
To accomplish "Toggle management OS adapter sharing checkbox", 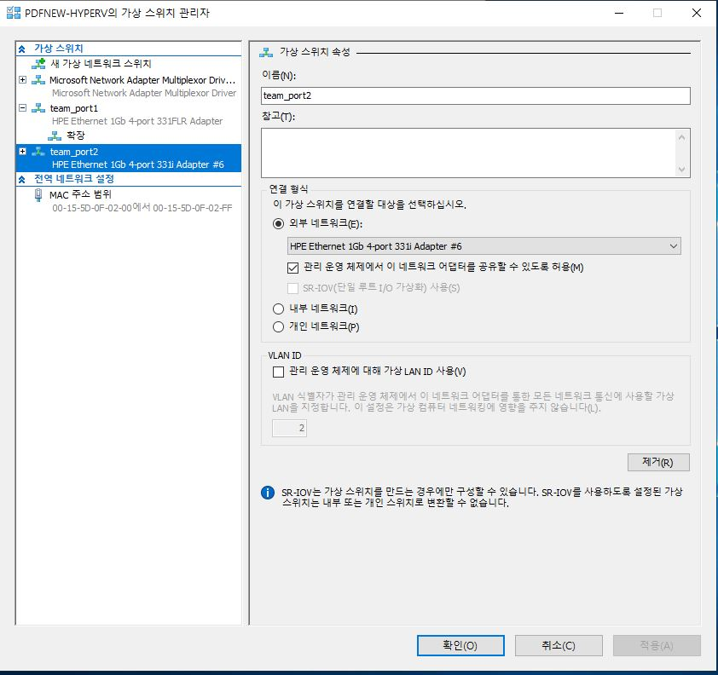I will click(292, 268).
